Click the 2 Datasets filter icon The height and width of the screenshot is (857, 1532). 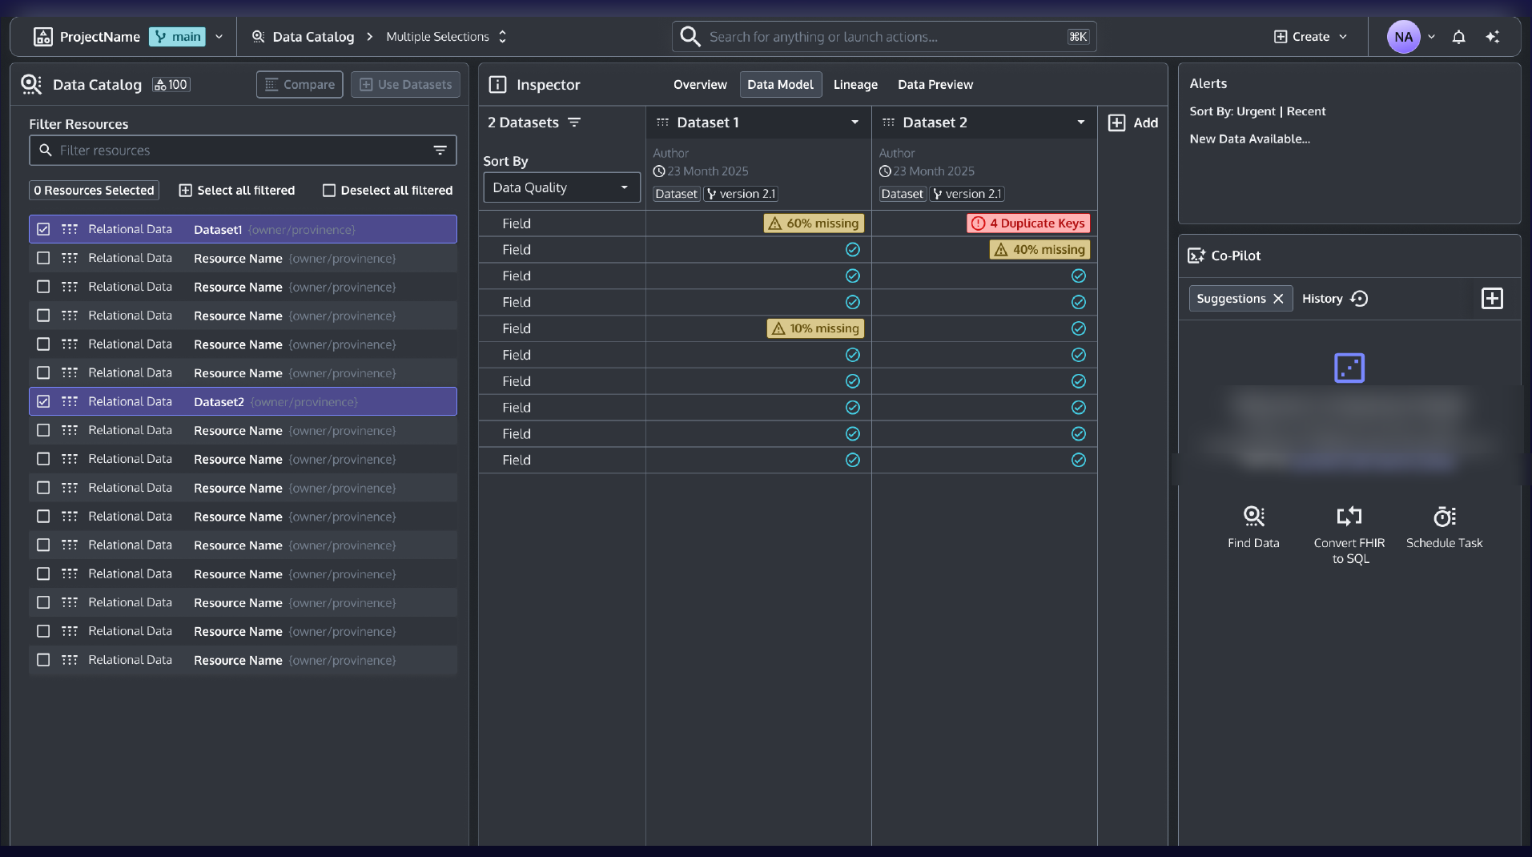click(574, 123)
